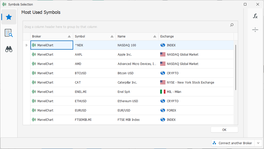Image resolution: width=264 pixels, height=149 pixels.
Task: Close the Symbols Selection dialog
Action: point(258,4)
